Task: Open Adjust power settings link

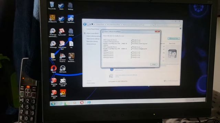Action: tap(93, 39)
